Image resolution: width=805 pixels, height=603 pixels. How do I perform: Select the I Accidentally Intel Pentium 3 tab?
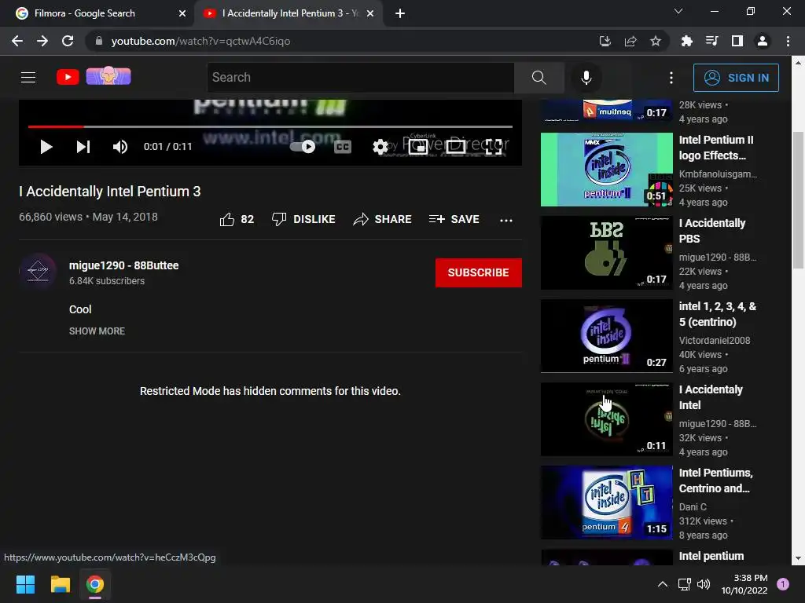coord(290,13)
